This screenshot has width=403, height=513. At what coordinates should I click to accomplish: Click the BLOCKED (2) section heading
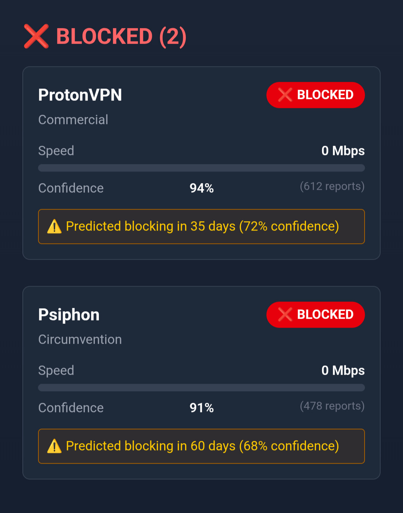click(x=121, y=36)
